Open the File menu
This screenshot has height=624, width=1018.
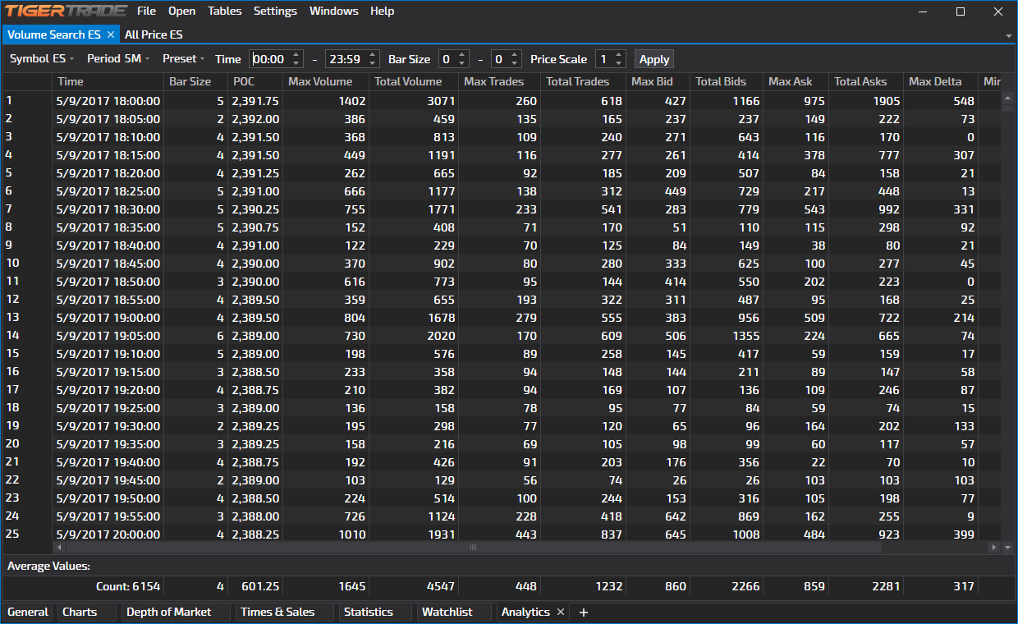[146, 11]
